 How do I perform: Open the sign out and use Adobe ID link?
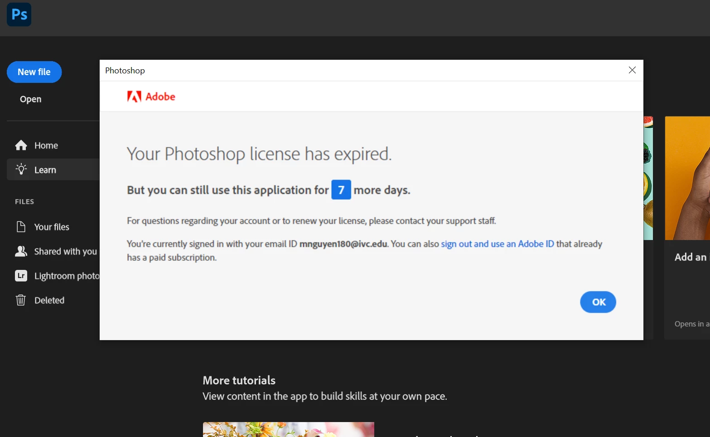pos(497,244)
